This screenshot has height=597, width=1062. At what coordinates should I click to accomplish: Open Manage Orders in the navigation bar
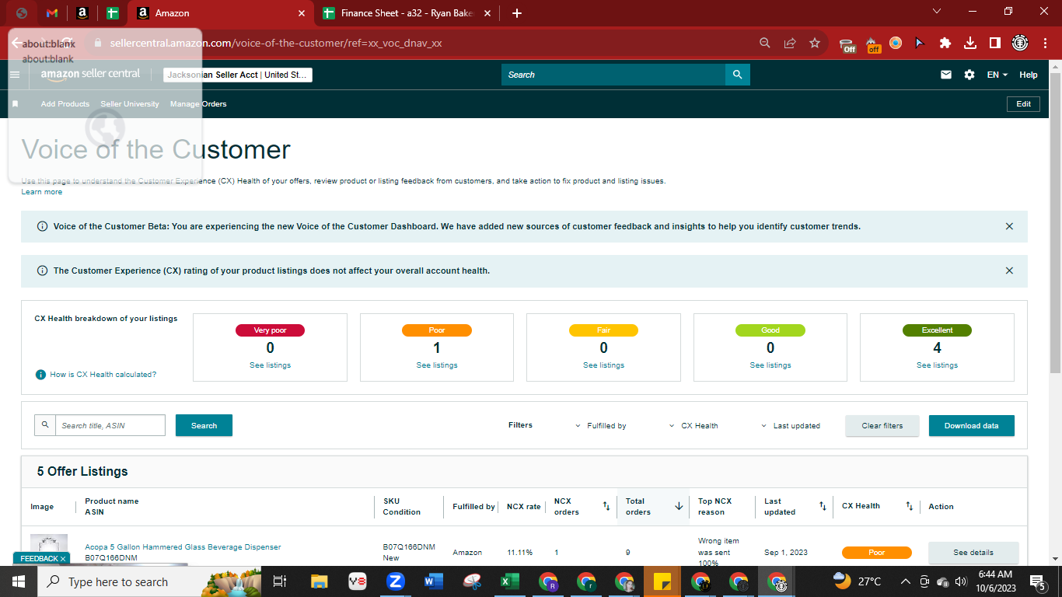[x=198, y=104]
